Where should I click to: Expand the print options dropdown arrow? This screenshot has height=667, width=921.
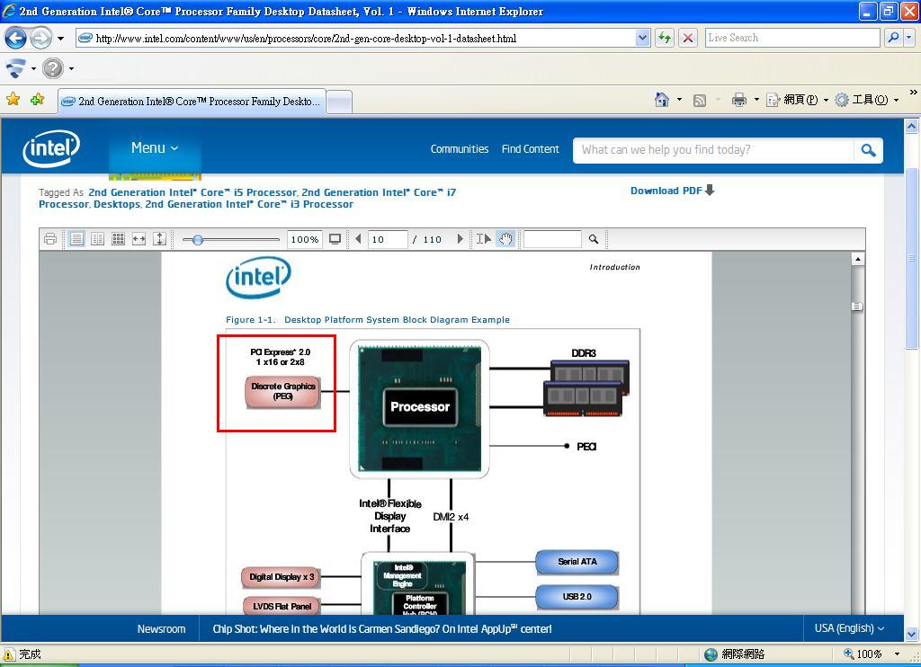[x=756, y=100]
